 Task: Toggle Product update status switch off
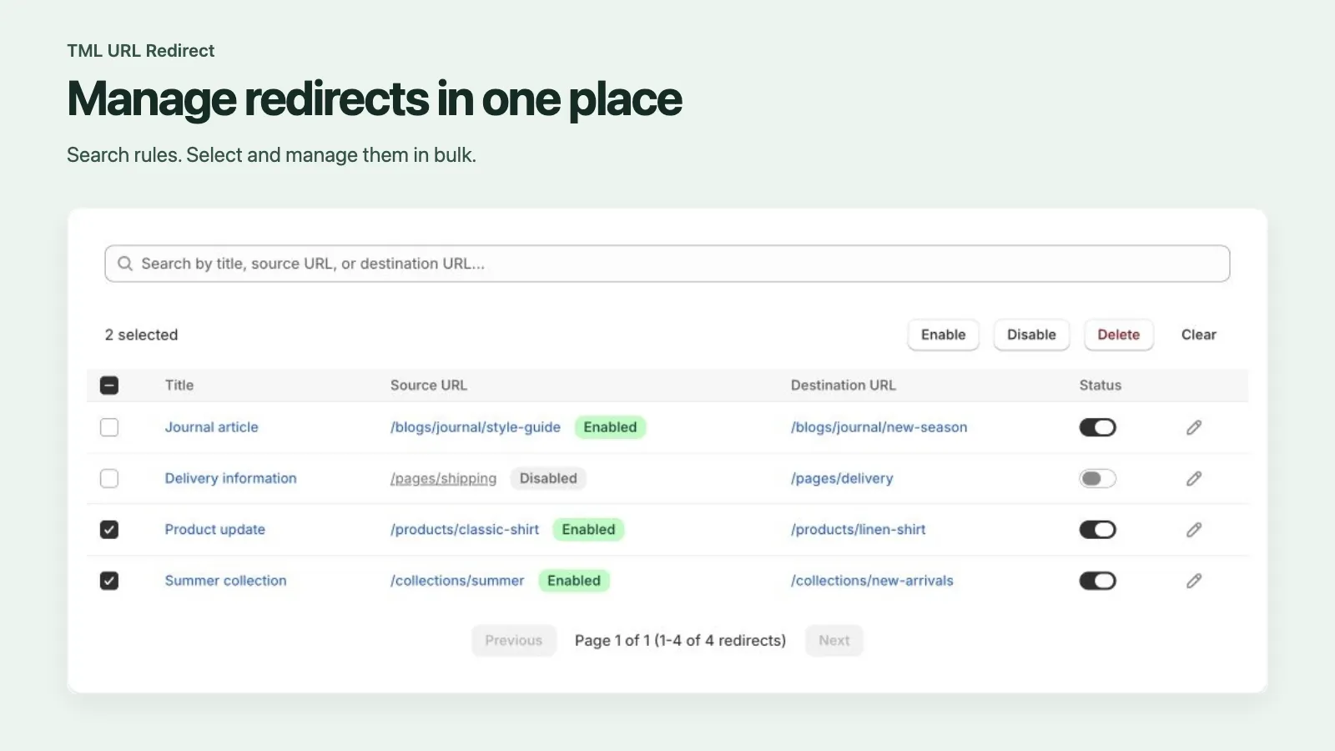tap(1097, 529)
